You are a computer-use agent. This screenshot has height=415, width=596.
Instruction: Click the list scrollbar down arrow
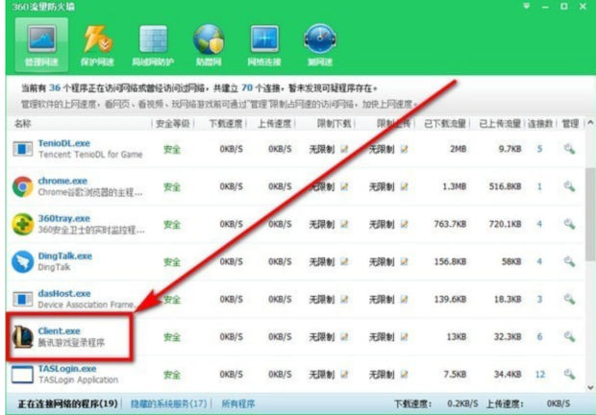click(x=590, y=388)
